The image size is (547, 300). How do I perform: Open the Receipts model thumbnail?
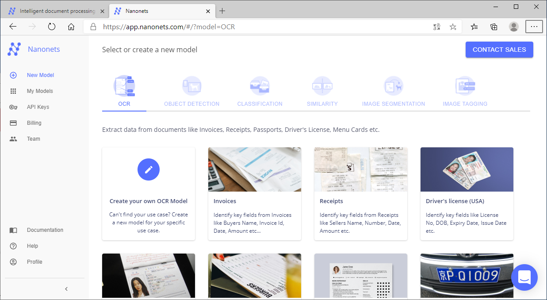tap(361, 169)
